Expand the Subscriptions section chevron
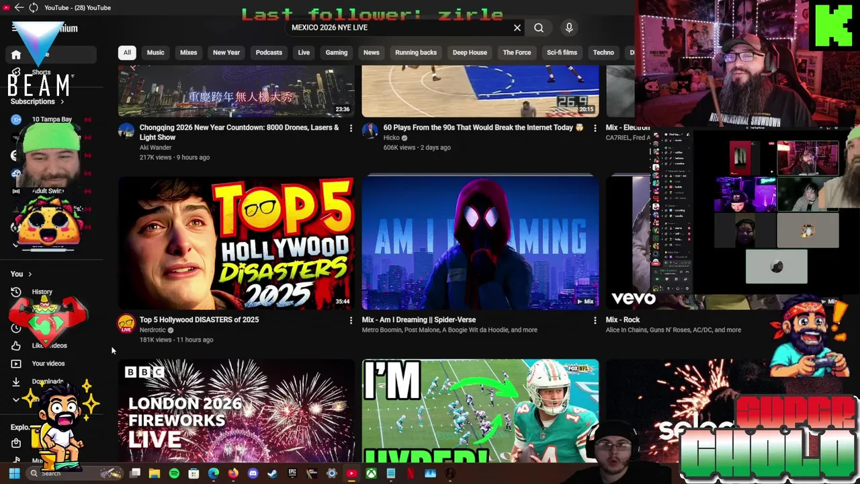Viewport: 860px width, 484px height. click(62, 102)
